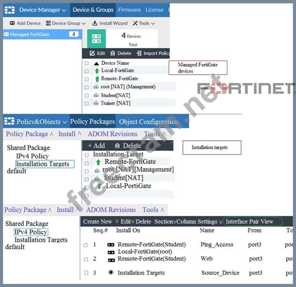296x287 pixels.
Task: Expand the Device Group dropdown
Action: tap(66, 23)
